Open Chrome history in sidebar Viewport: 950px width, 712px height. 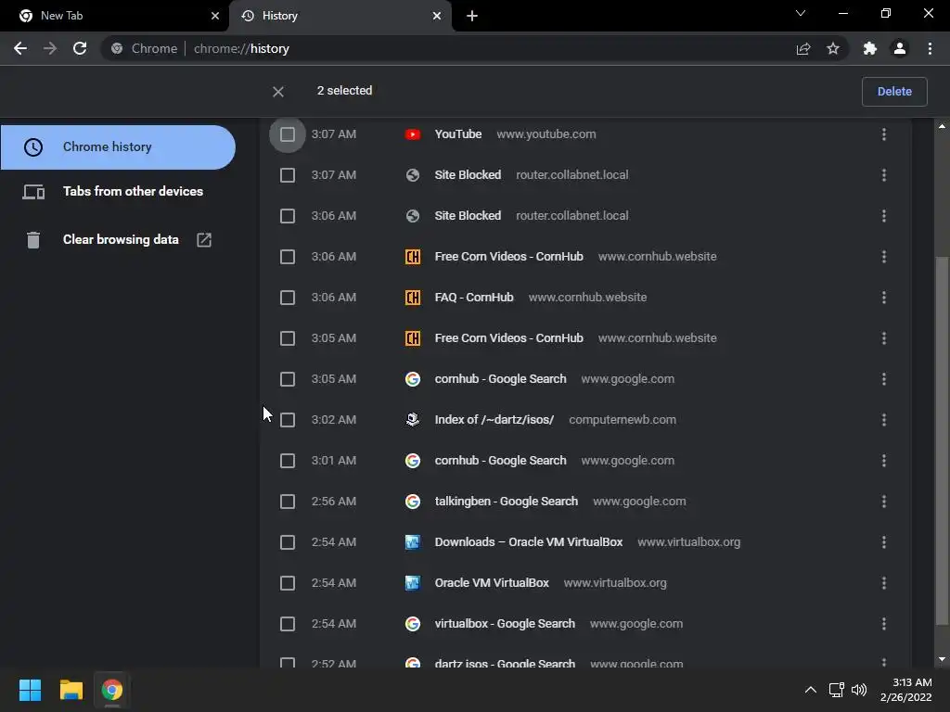point(118,147)
